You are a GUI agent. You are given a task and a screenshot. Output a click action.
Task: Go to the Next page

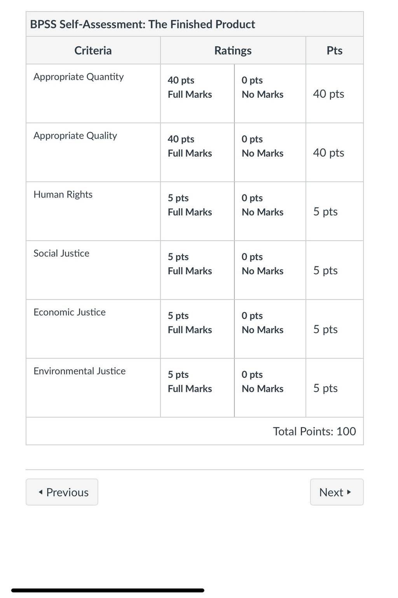pos(337,492)
